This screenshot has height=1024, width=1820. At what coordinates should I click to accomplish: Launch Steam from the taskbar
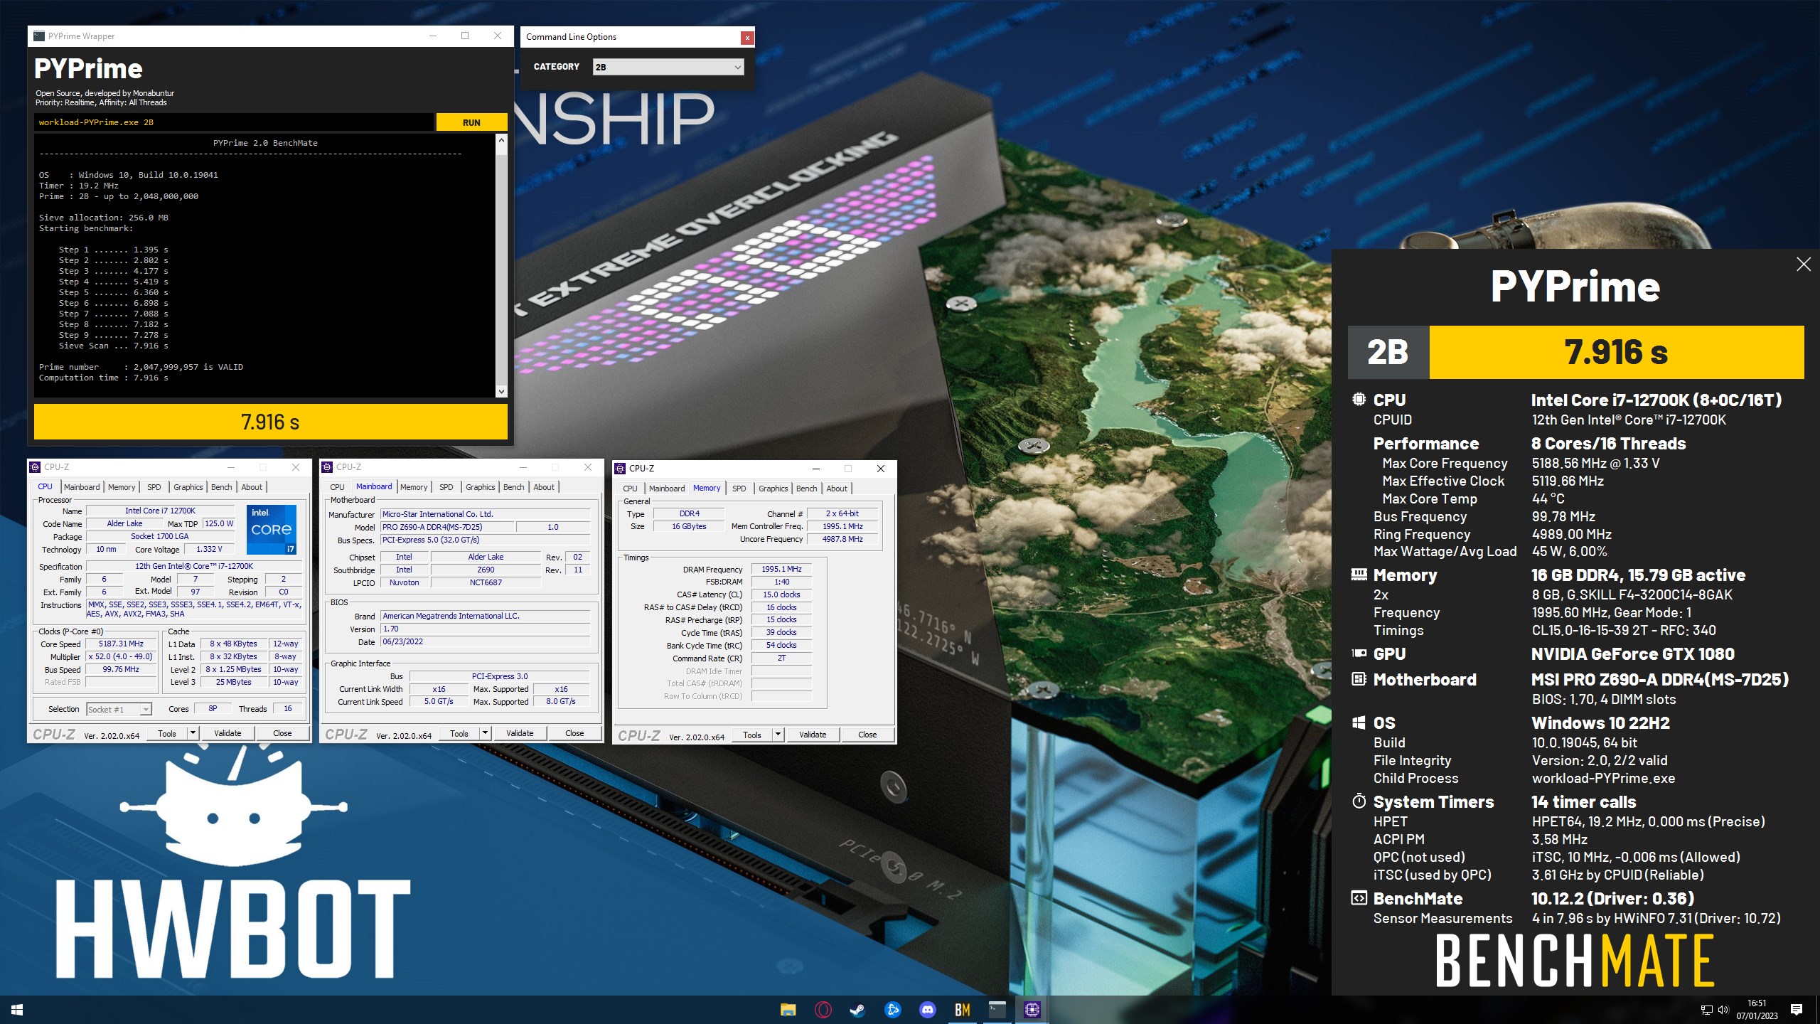[857, 1010]
